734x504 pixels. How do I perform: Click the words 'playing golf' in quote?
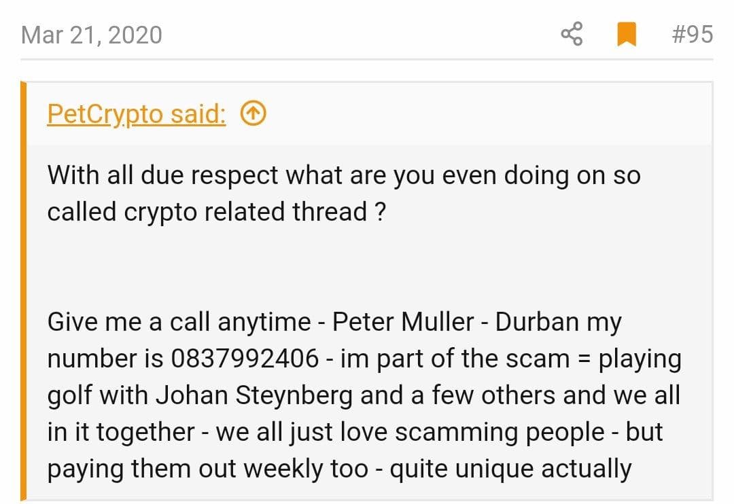tap(639, 360)
